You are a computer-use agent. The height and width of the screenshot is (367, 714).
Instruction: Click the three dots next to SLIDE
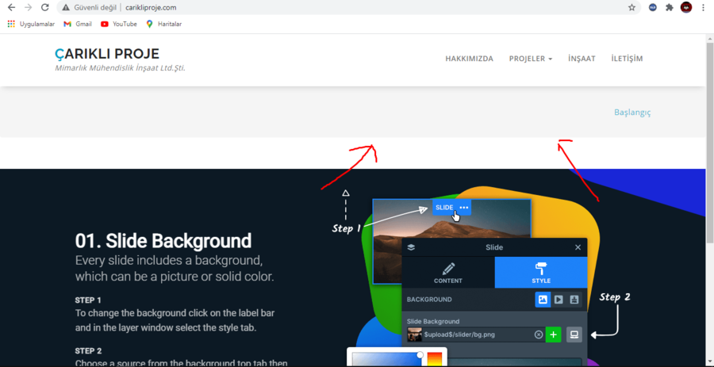[464, 208]
